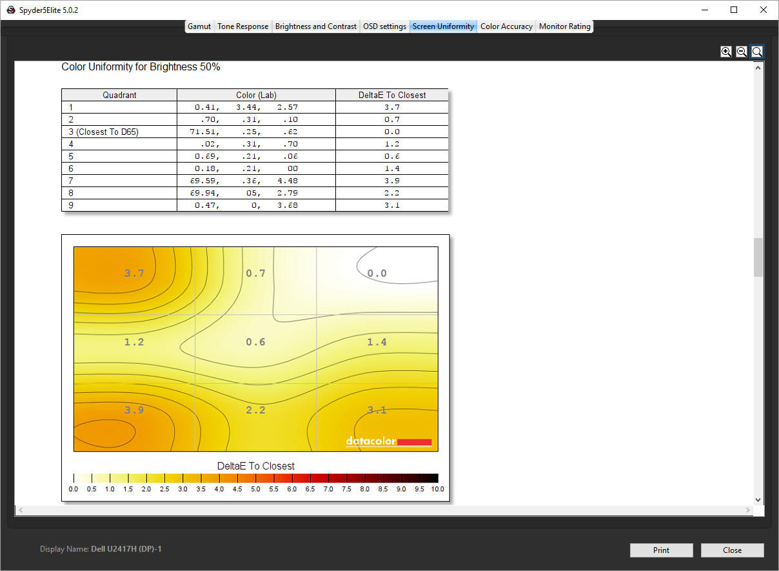Viewport: 779px width, 571px height.
Task: Click the vertical scrollbar down arrow
Action: click(x=758, y=499)
